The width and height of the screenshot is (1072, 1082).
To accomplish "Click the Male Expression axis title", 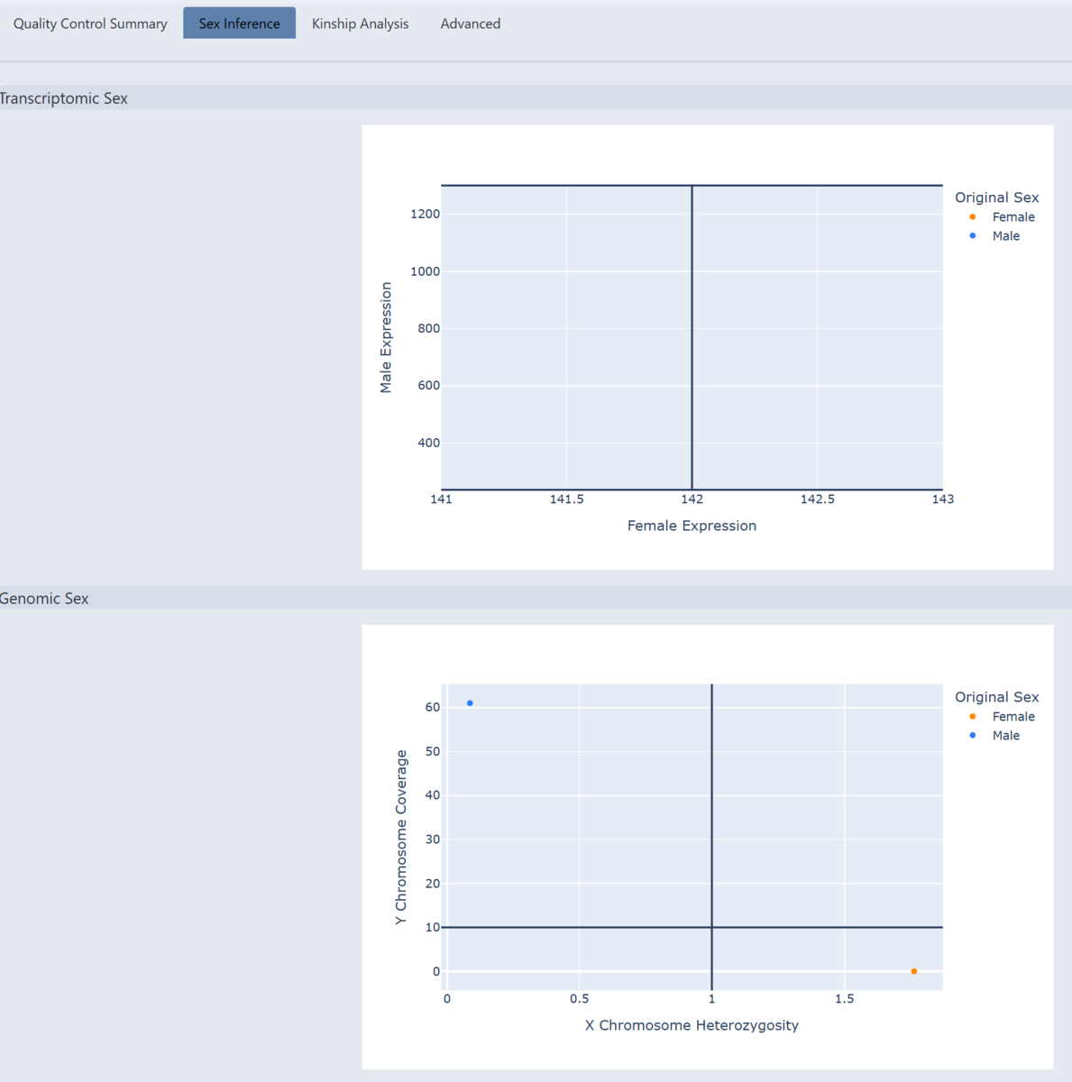I will click(386, 337).
